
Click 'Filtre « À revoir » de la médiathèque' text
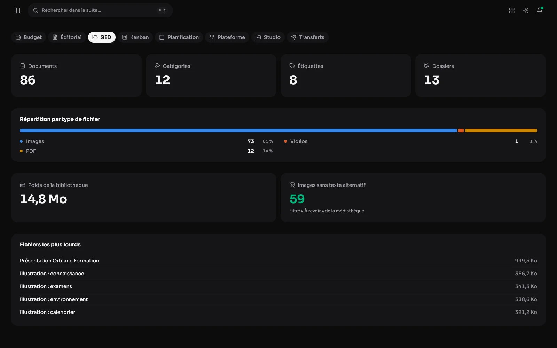click(x=327, y=211)
